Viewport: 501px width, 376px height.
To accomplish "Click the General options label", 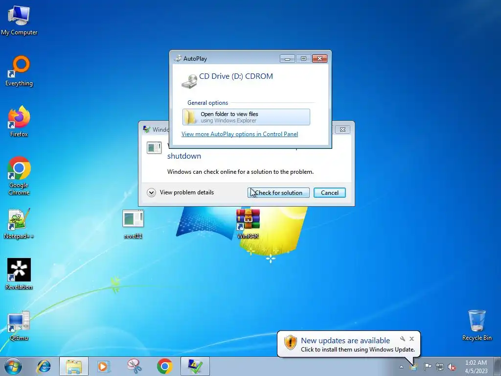I will click(x=207, y=103).
